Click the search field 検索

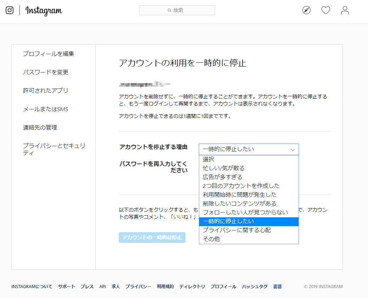click(x=177, y=10)
